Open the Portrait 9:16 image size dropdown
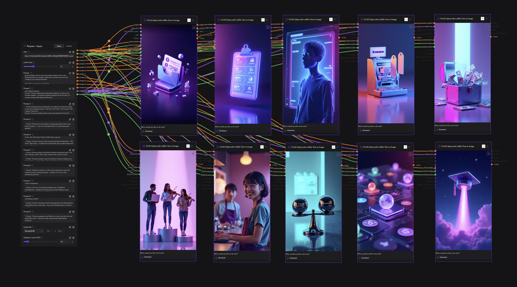The width and height of the screenshot is (517, 287). (x=34, y=231)
